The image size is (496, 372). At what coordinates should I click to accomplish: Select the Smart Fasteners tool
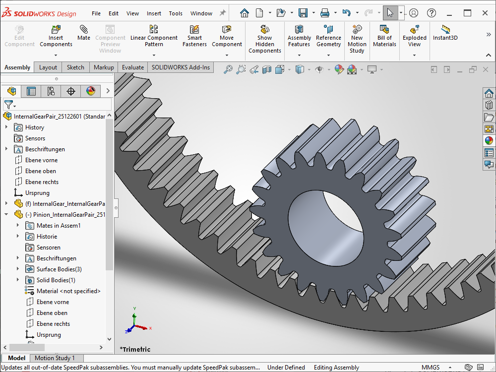click(x=194, y=30)
